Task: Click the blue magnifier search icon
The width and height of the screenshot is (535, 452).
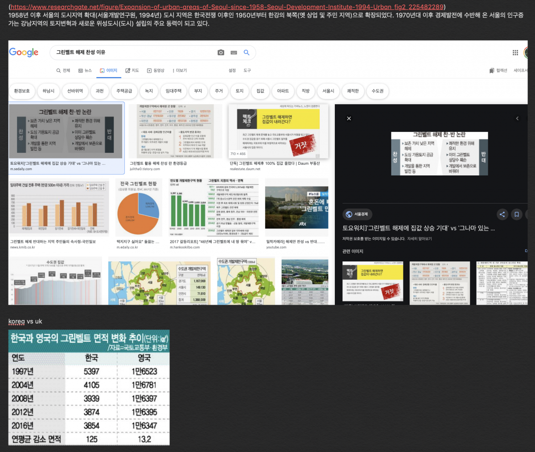Action: point(247,53)
